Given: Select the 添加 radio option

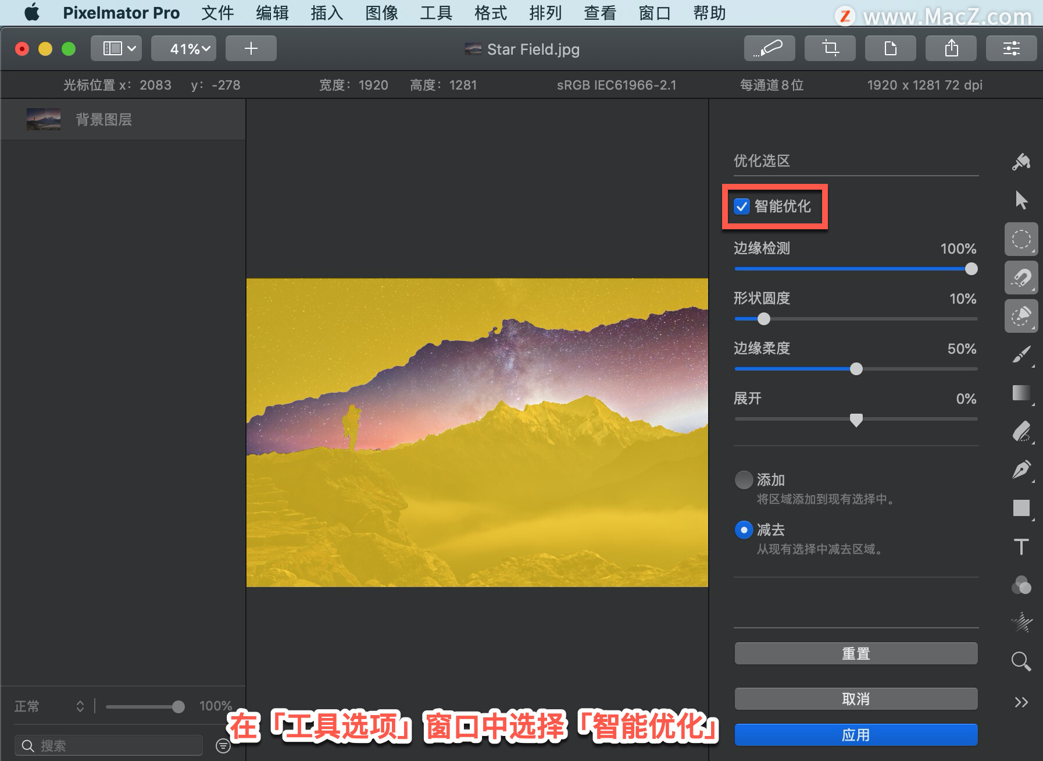Looking at the screenshot, I should click(744, 480).
